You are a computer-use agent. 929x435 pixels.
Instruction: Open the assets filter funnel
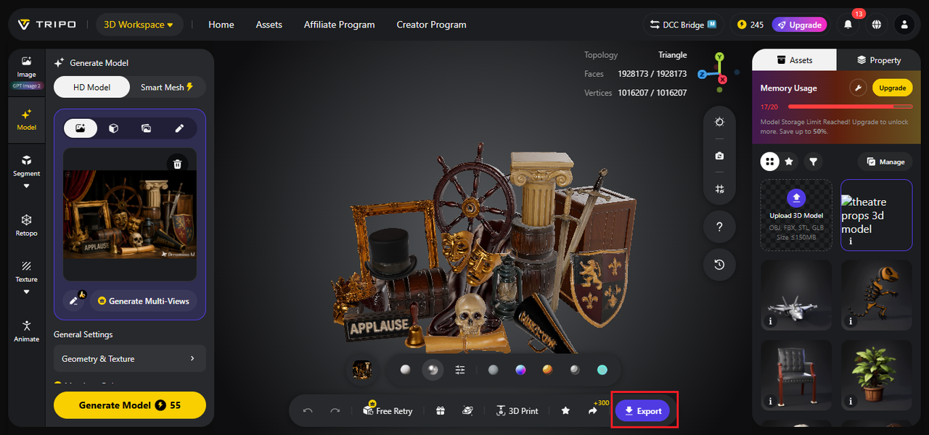pos(814,162)
